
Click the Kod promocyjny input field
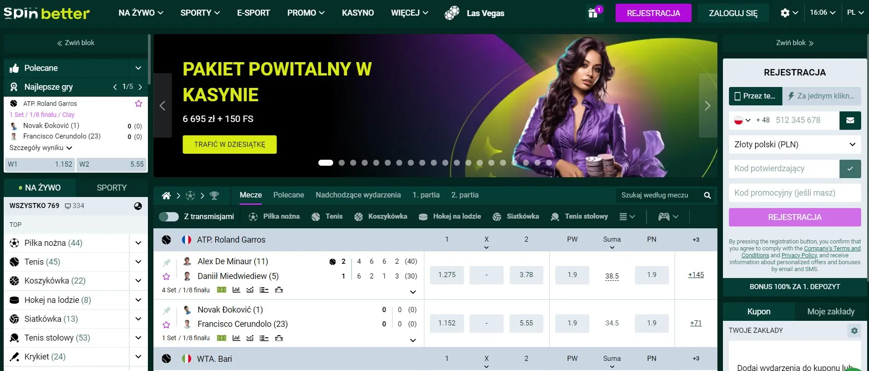pyautogui.click(x=795, y=193)
